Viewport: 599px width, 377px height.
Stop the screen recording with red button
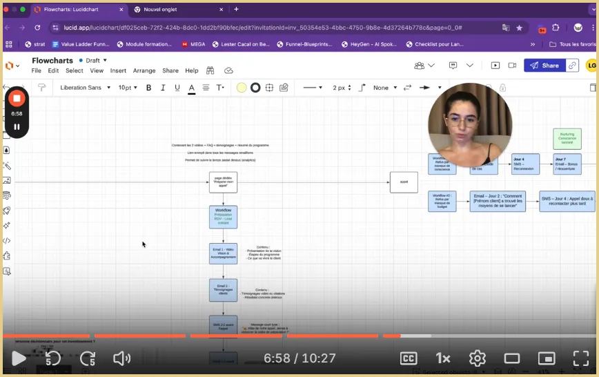[x=17, y=99]
